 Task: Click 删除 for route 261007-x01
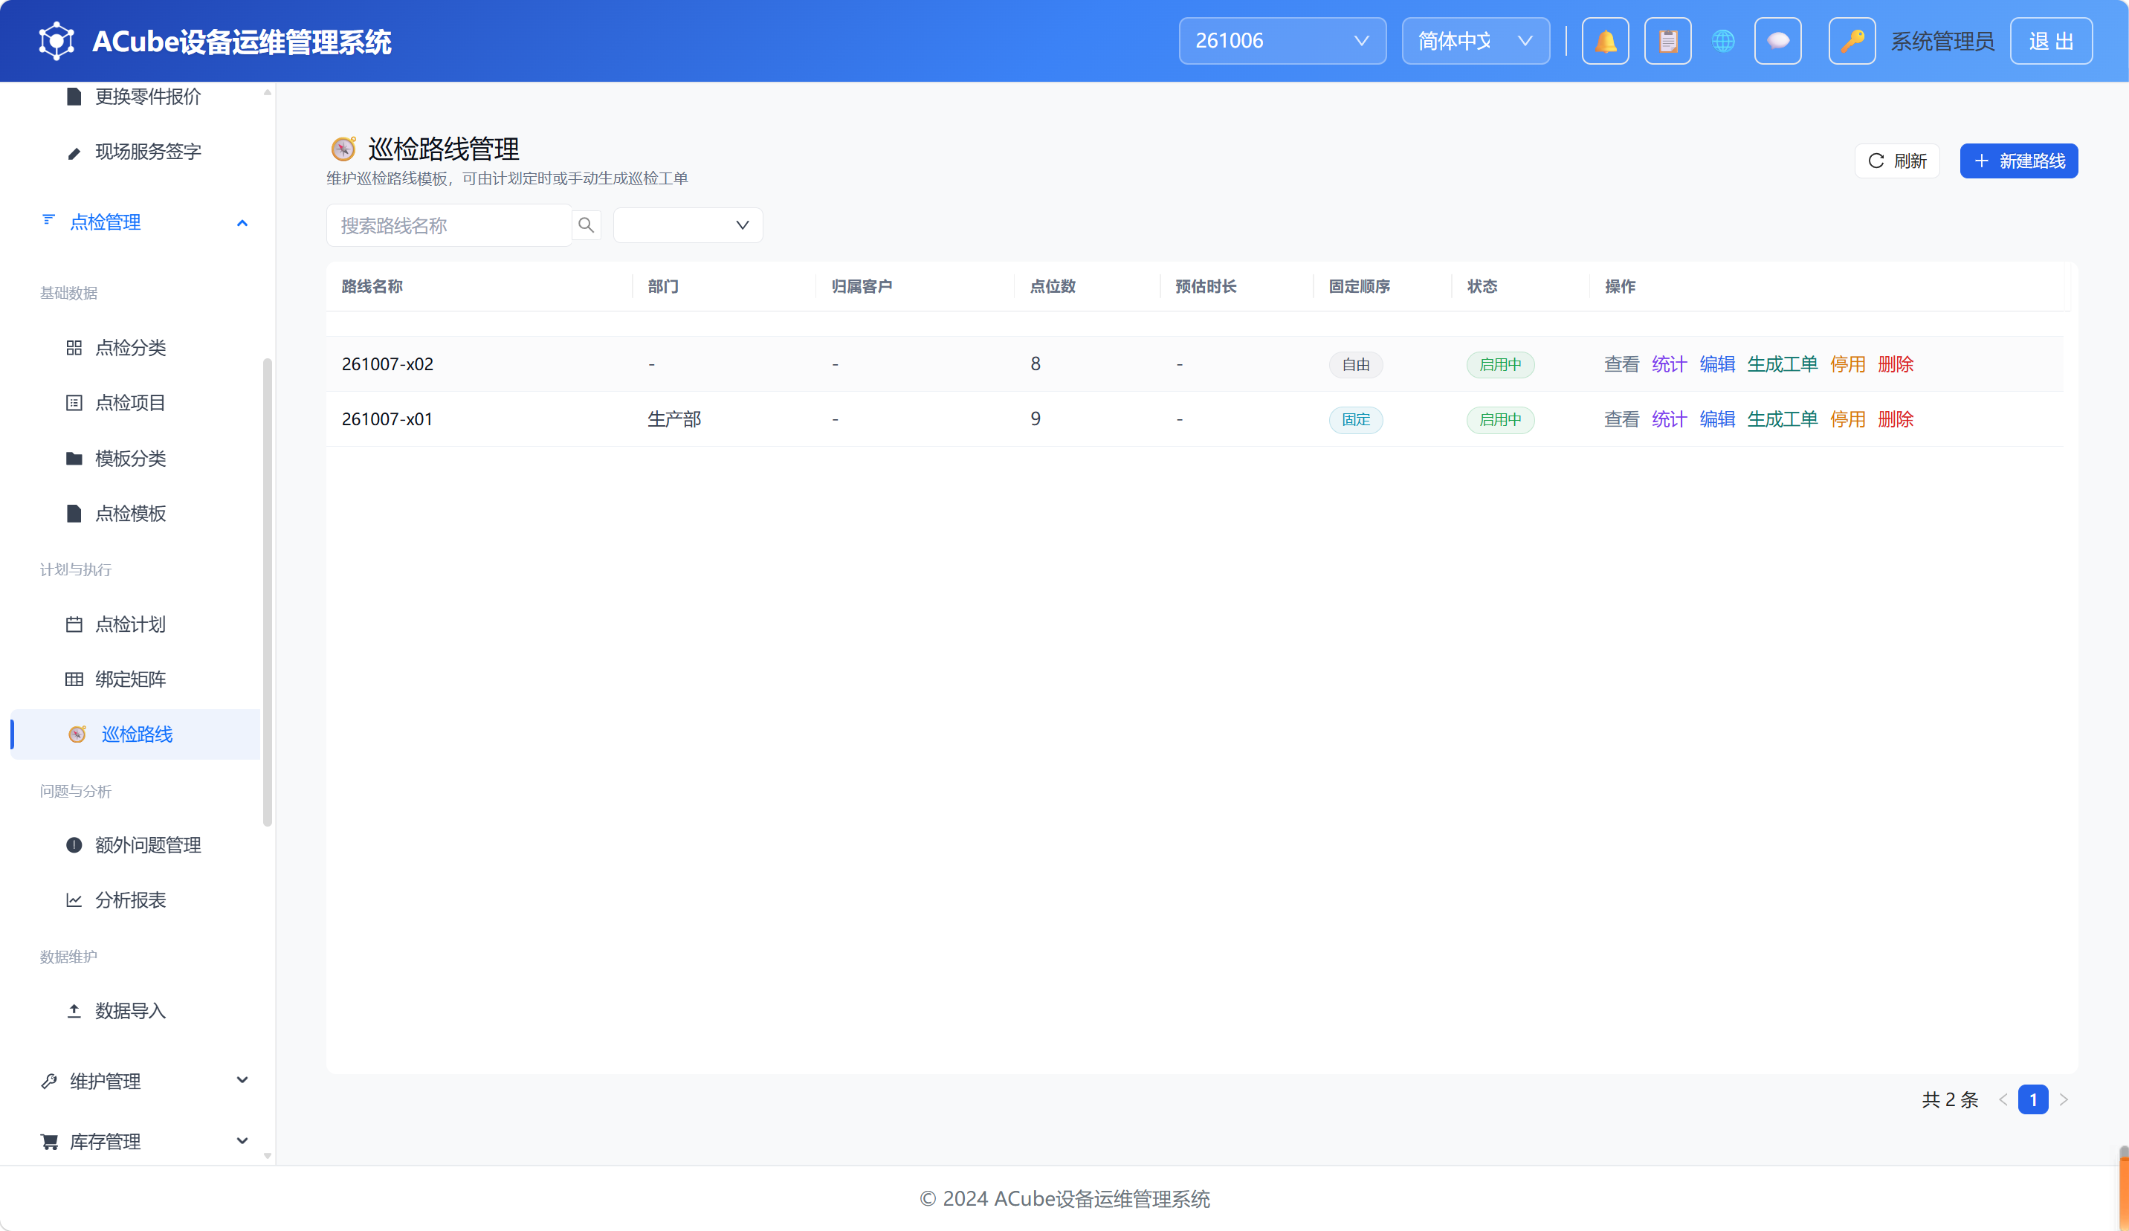point(1895,419)
